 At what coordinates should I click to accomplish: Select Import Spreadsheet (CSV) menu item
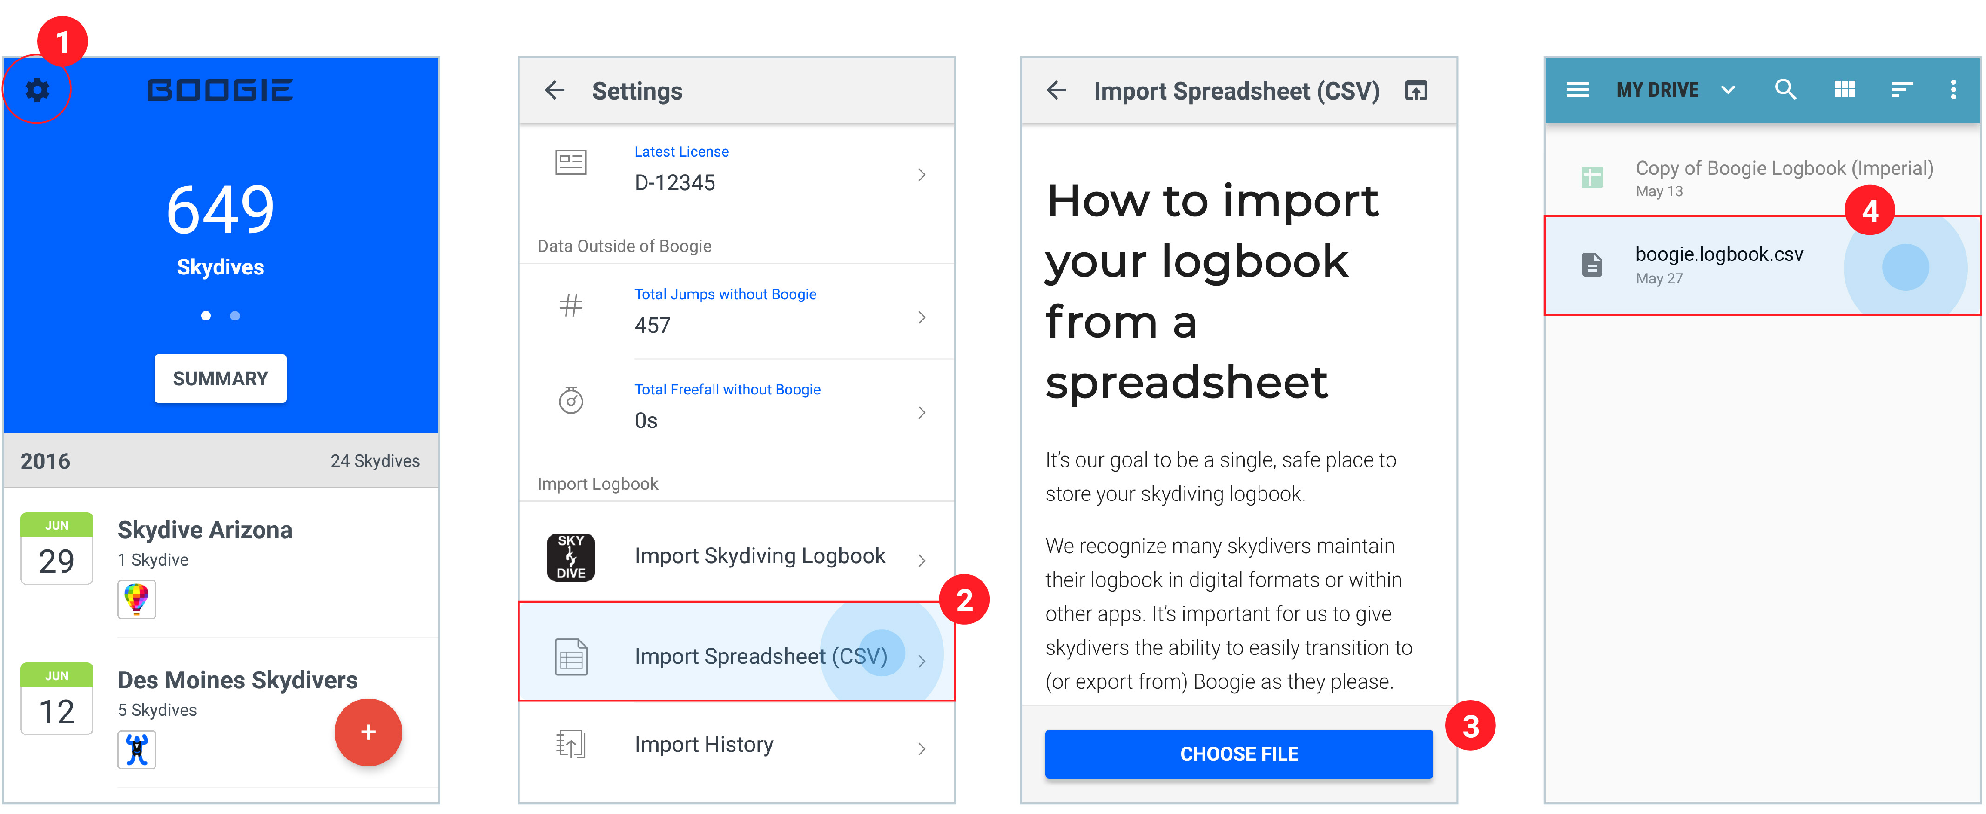[736, 651]
